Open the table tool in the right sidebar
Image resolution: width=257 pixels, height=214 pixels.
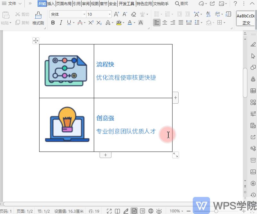(x=254, y=91)
